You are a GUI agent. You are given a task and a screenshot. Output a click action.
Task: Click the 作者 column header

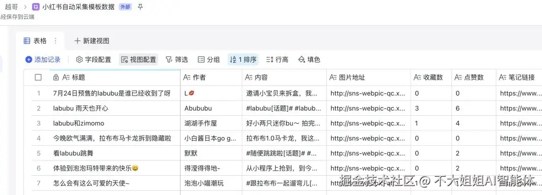click(211, 78)
